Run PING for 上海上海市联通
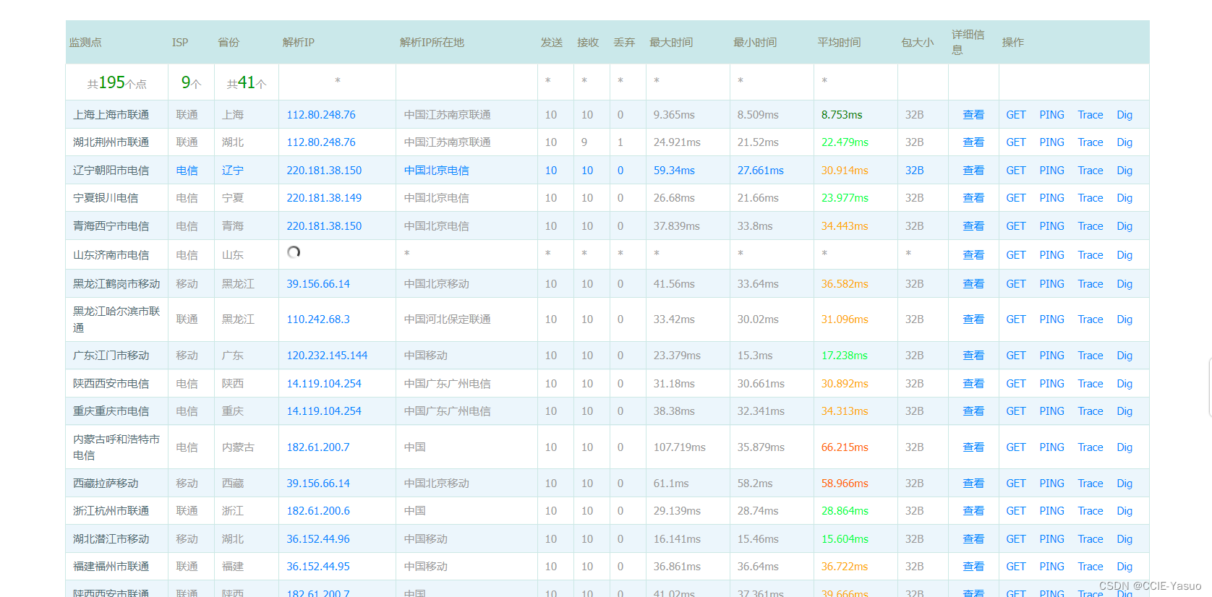This screenshot has height=597, width=1212. [x=1051, y=115]
